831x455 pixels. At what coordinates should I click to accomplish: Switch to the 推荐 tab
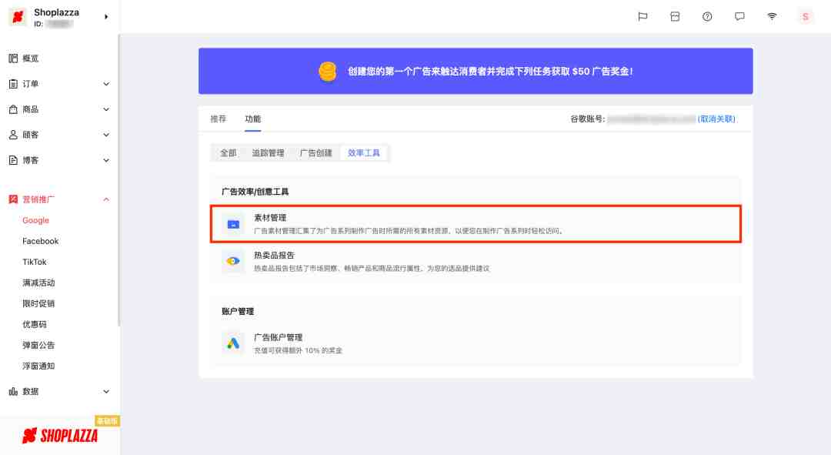219,119
